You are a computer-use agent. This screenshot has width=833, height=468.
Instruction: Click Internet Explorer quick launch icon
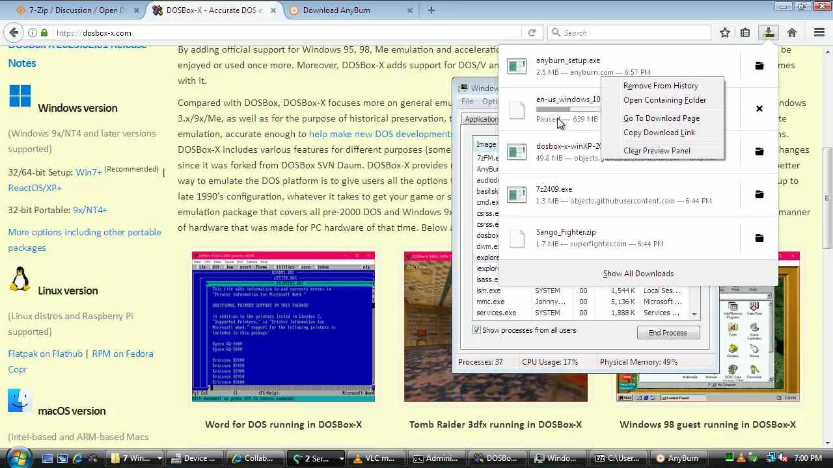(x=77, y=458)
